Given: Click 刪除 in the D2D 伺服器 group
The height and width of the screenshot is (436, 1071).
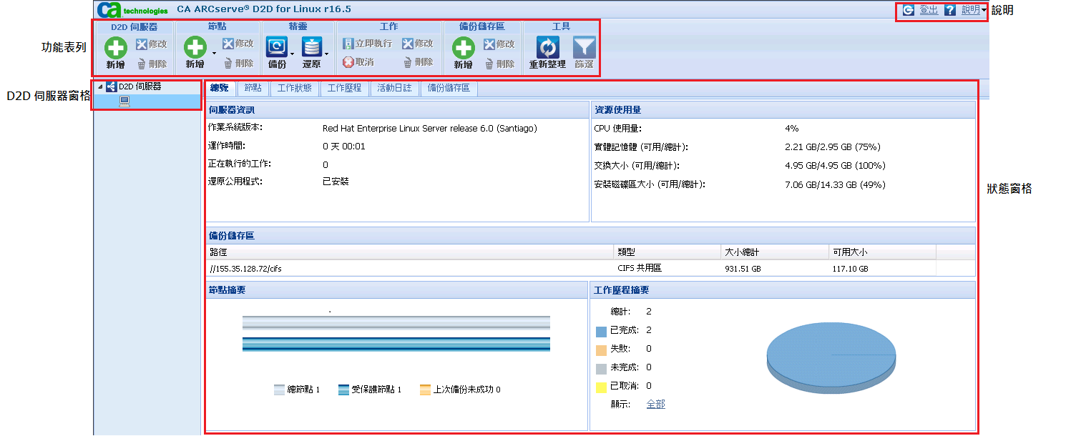Looking at the screenshot, I should click(x=152, y=63).
